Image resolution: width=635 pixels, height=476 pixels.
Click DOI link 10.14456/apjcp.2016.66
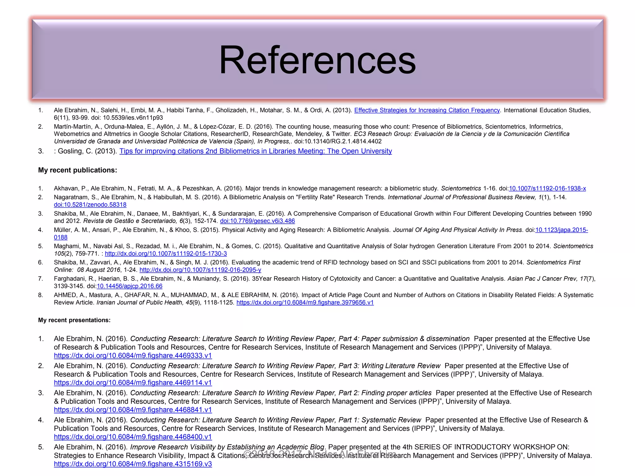point(130,286)
